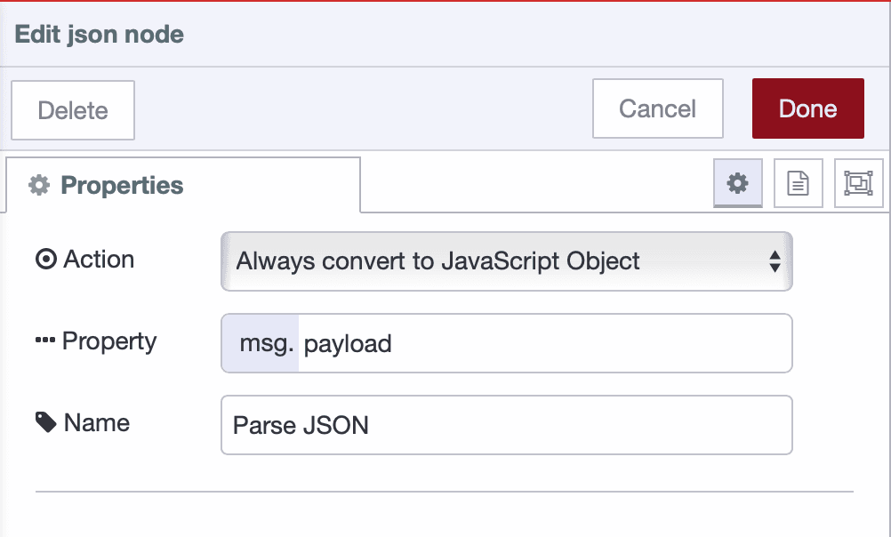This screenshot has width=891, height=537.
Task: Open the Action dropdown
Action: pos(506,260)
